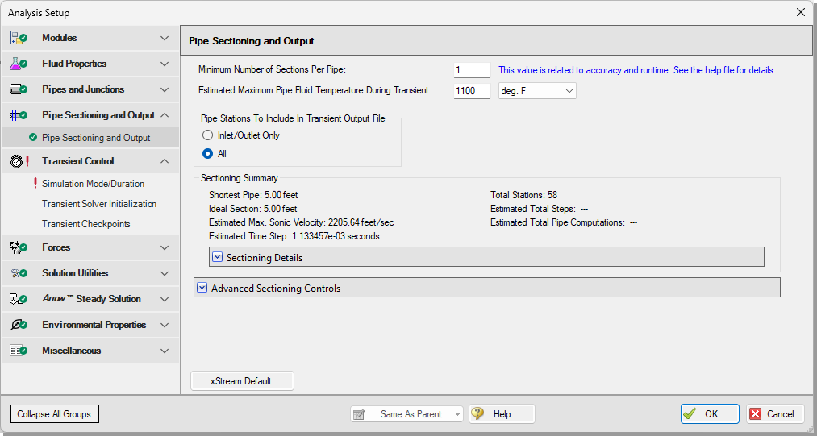Screen dimensions: 817x436
Task: Collapse the Transient Control group chevron
Action: (x=165, y=161)
